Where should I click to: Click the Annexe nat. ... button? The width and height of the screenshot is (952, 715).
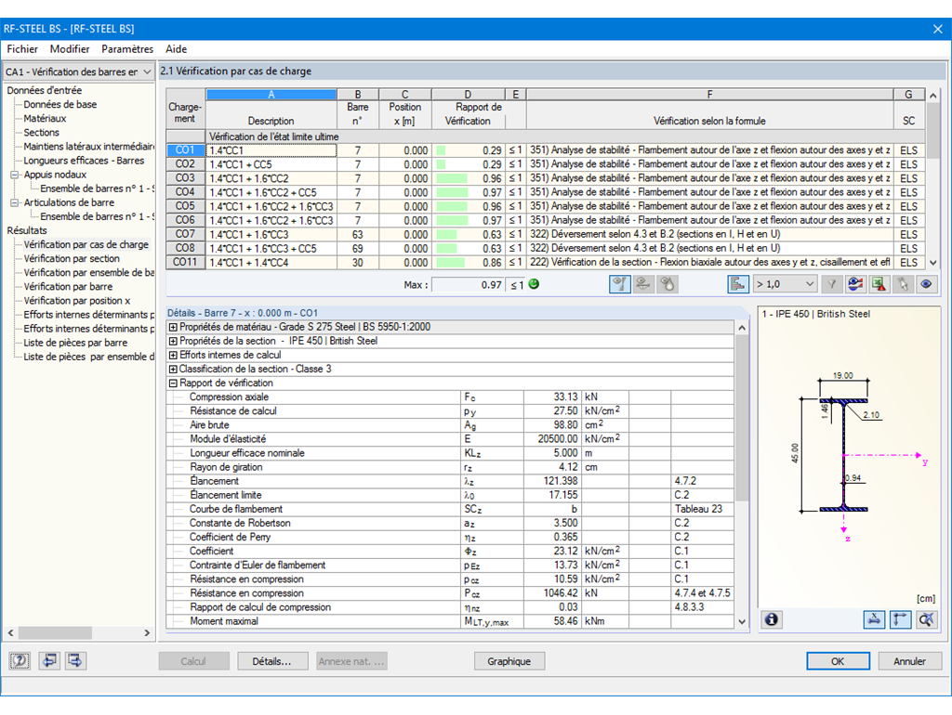(x=351, y=661)
